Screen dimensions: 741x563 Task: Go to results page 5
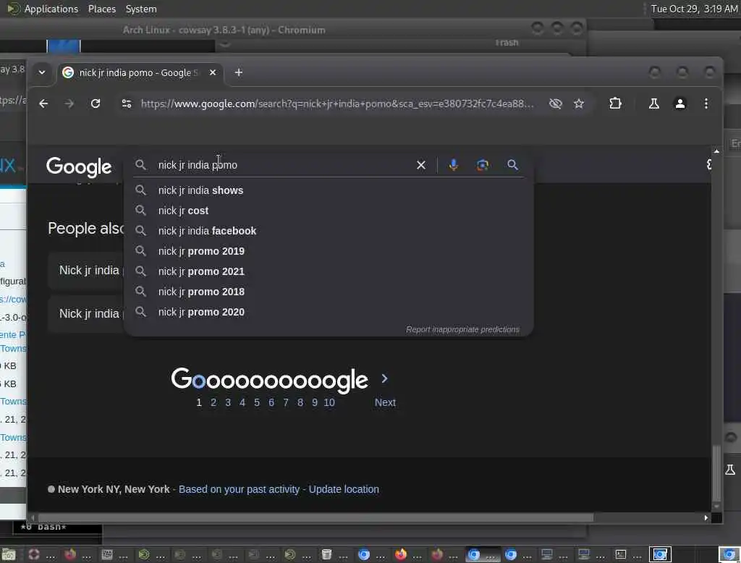point(257,403)
